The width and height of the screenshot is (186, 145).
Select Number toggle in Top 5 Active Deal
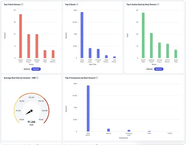(x=159, y=69)
